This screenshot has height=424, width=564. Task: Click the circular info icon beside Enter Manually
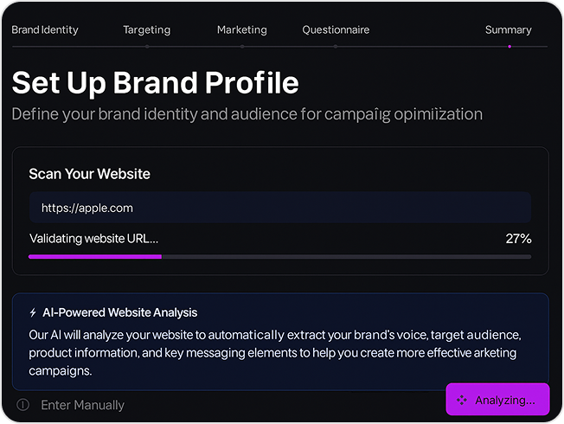pos(23,405)
